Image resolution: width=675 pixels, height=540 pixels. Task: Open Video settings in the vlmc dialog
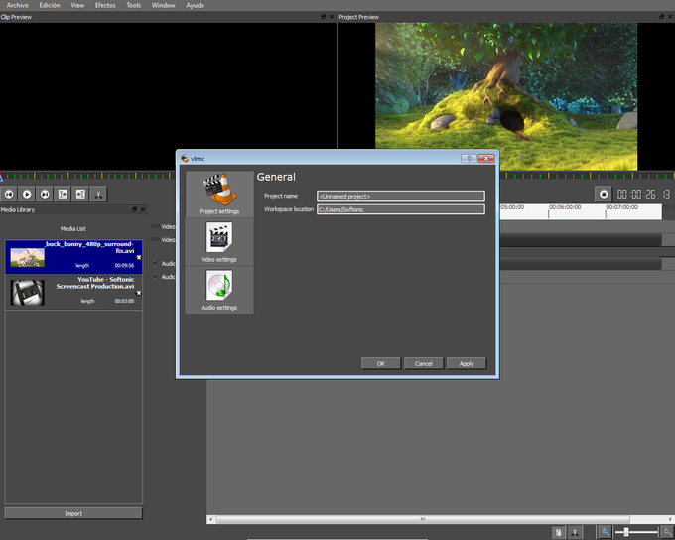pos(218,242)
